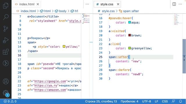Click the 'content: "newB";' line
This screenshot has height=104, width=186.
129,74
